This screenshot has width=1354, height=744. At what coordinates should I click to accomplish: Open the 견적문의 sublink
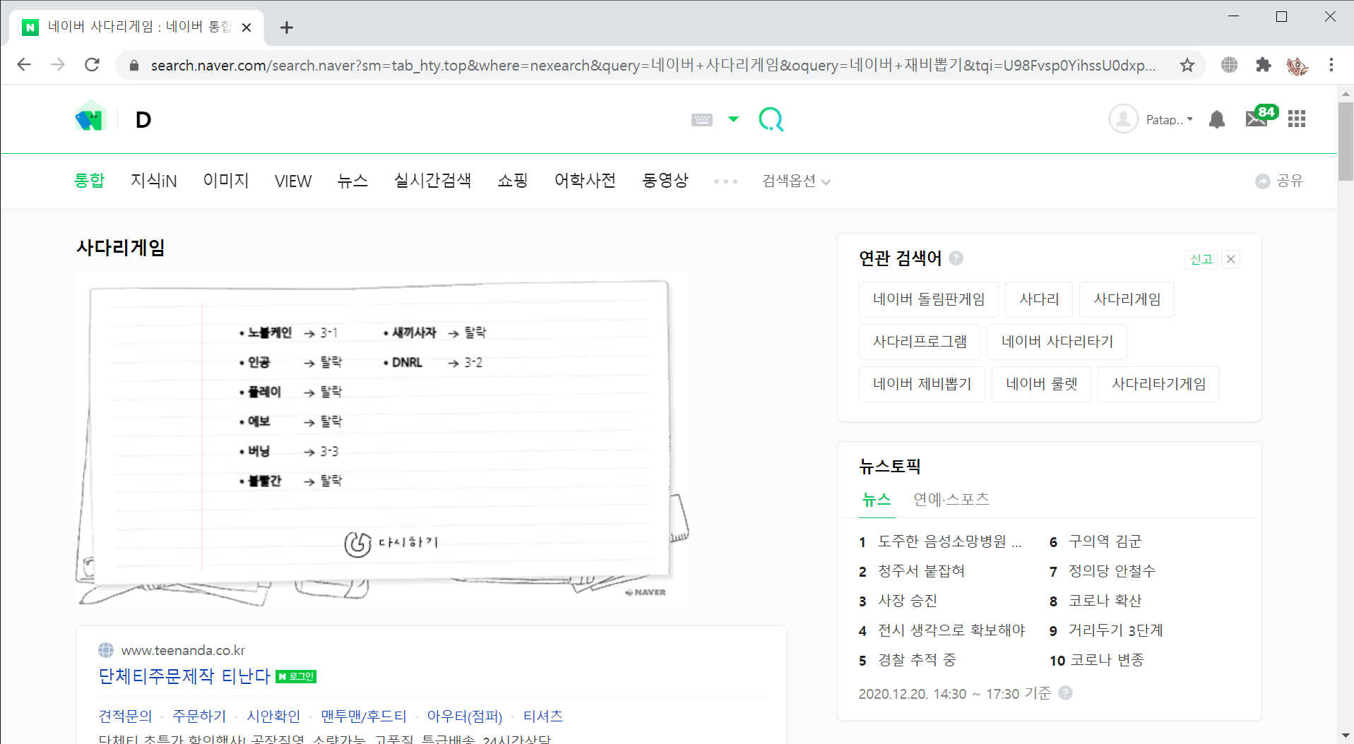click(x=125, y=716)
